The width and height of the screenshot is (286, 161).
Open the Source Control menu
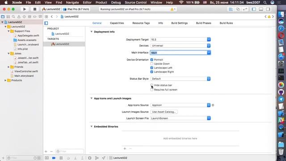tap(135, 2)
